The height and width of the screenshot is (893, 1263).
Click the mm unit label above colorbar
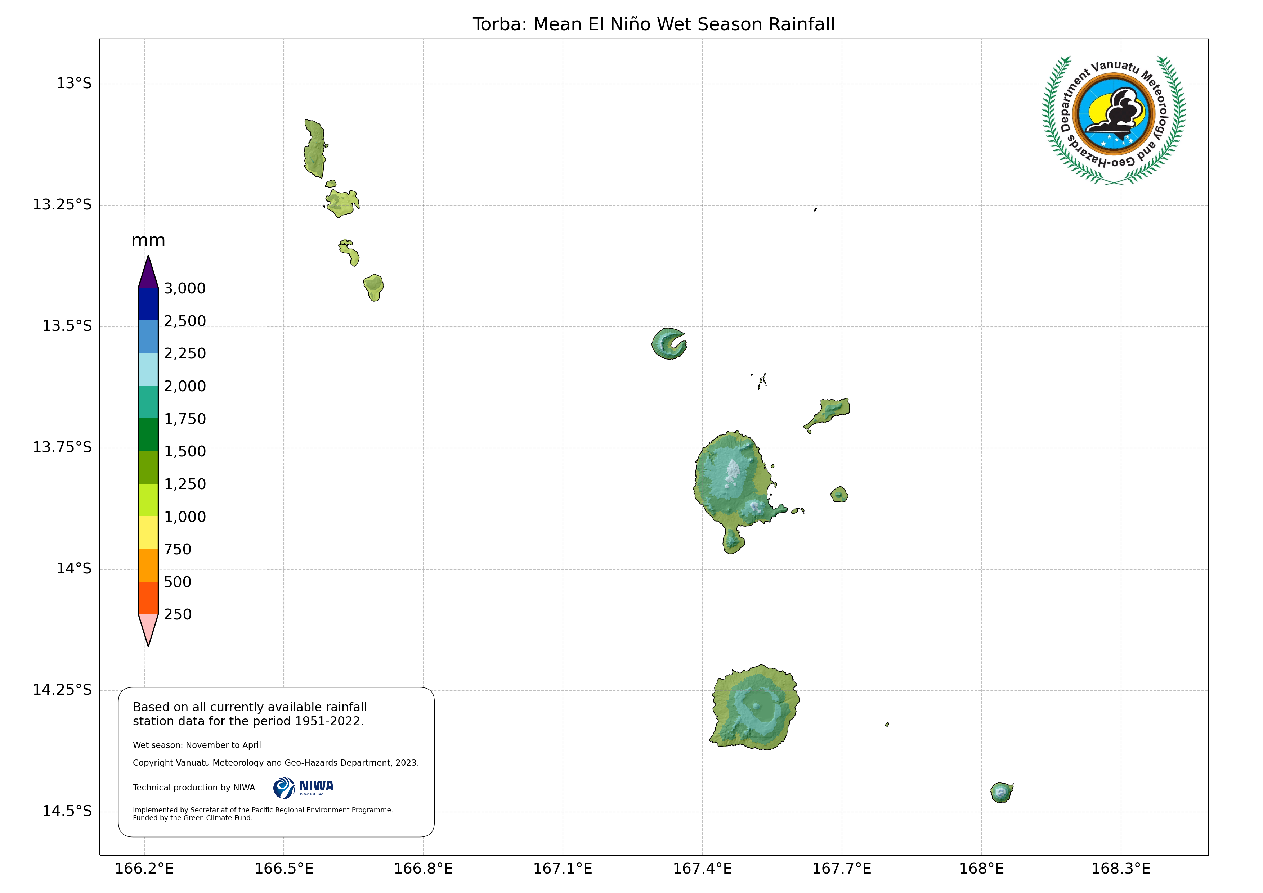148,240
